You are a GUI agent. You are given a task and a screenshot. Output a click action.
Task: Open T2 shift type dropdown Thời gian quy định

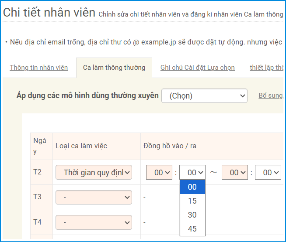pos(94,172)
